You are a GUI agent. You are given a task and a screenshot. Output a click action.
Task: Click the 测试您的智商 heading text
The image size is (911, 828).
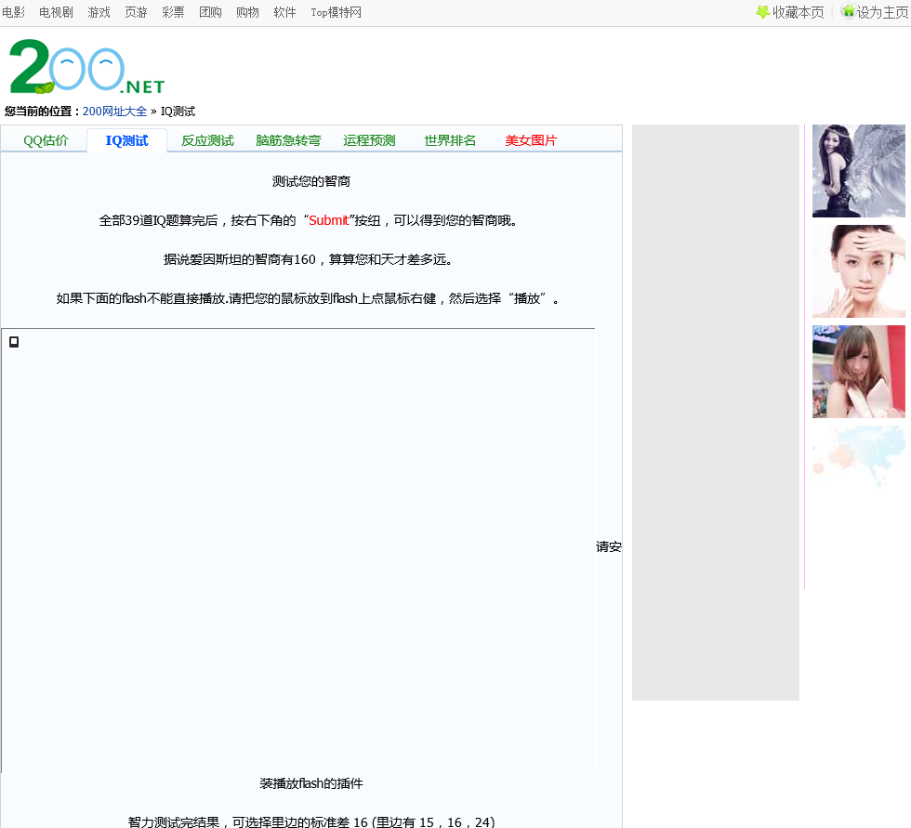[310, 181]
